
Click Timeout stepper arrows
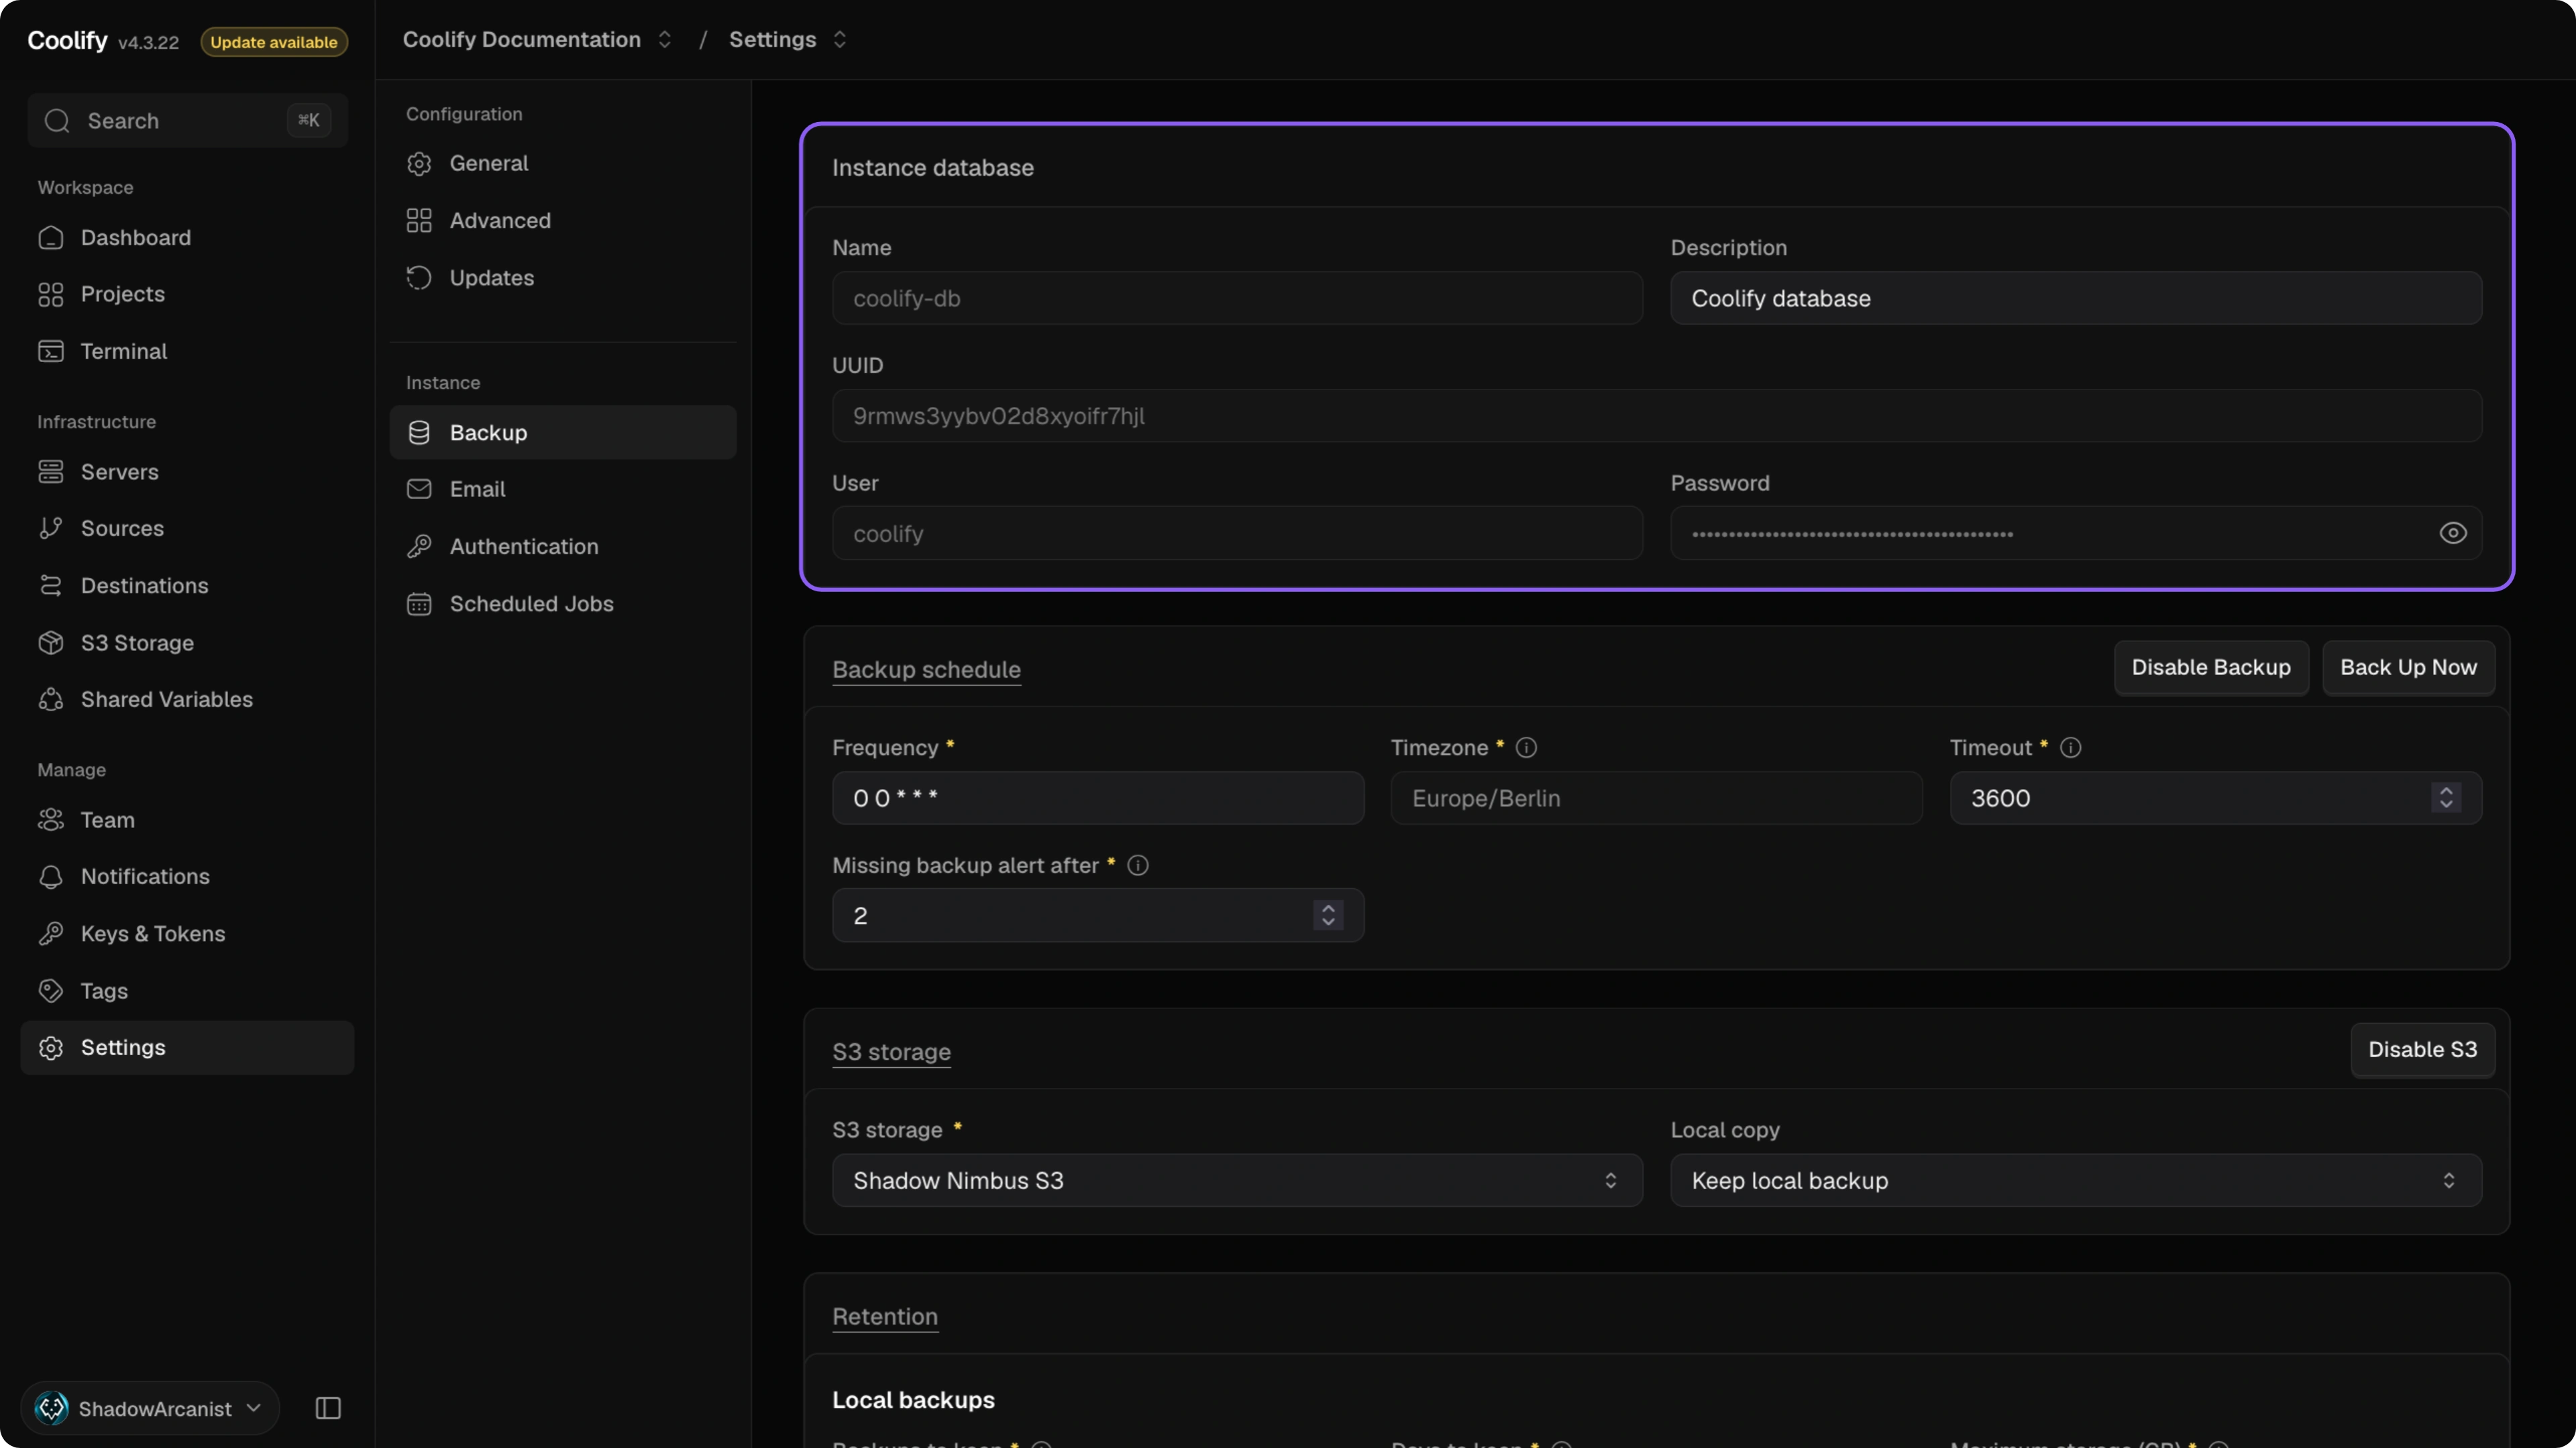click(x=2445, y=798)
